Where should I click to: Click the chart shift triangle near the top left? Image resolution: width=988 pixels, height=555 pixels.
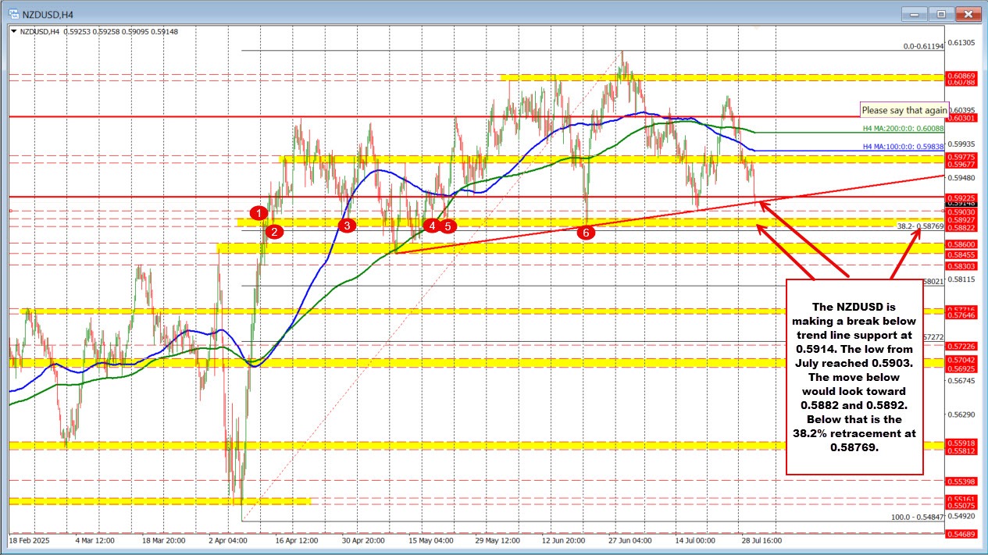tap(12, 31)
